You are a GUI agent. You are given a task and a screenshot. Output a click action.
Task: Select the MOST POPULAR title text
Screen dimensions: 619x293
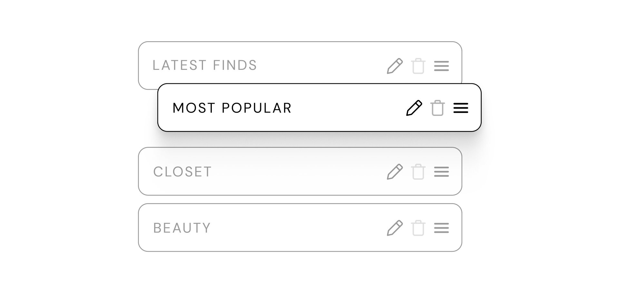click(x=232, y=108)
